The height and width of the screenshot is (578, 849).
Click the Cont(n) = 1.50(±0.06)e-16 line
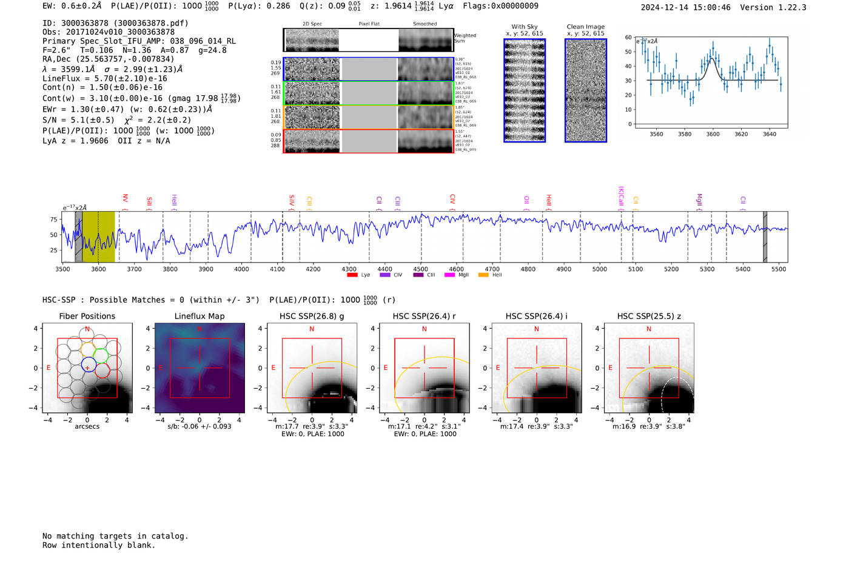tap(102, 88)
